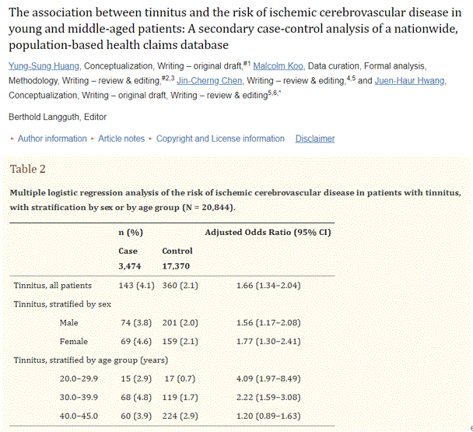The width and height of the screenshot is (473, 432).
Task: Click odds ratio '2.22 (1.59–3.08)'
Action: click(x=268, y=397)
